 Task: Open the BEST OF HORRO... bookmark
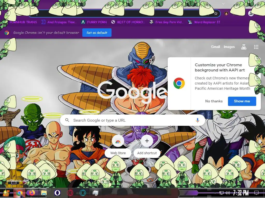tap(128, 22)
